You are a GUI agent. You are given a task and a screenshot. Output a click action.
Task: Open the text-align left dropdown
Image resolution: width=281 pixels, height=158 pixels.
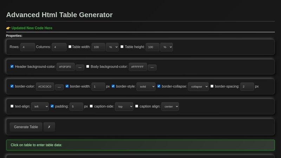[x=40, y=106]
